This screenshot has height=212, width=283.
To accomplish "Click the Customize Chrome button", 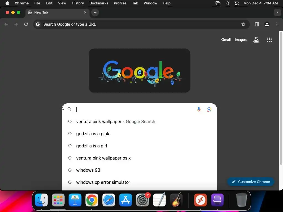I will 251,182.
